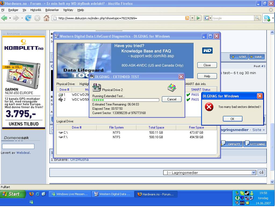Screen dimensions: 275x208
Task: Switch to Western Digital Data taskbar button
Action: coord(113,194)
